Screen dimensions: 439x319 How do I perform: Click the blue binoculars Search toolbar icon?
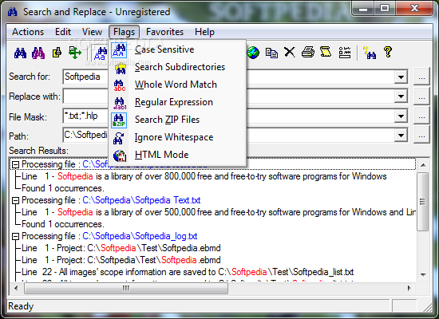(x=20, y=53)
